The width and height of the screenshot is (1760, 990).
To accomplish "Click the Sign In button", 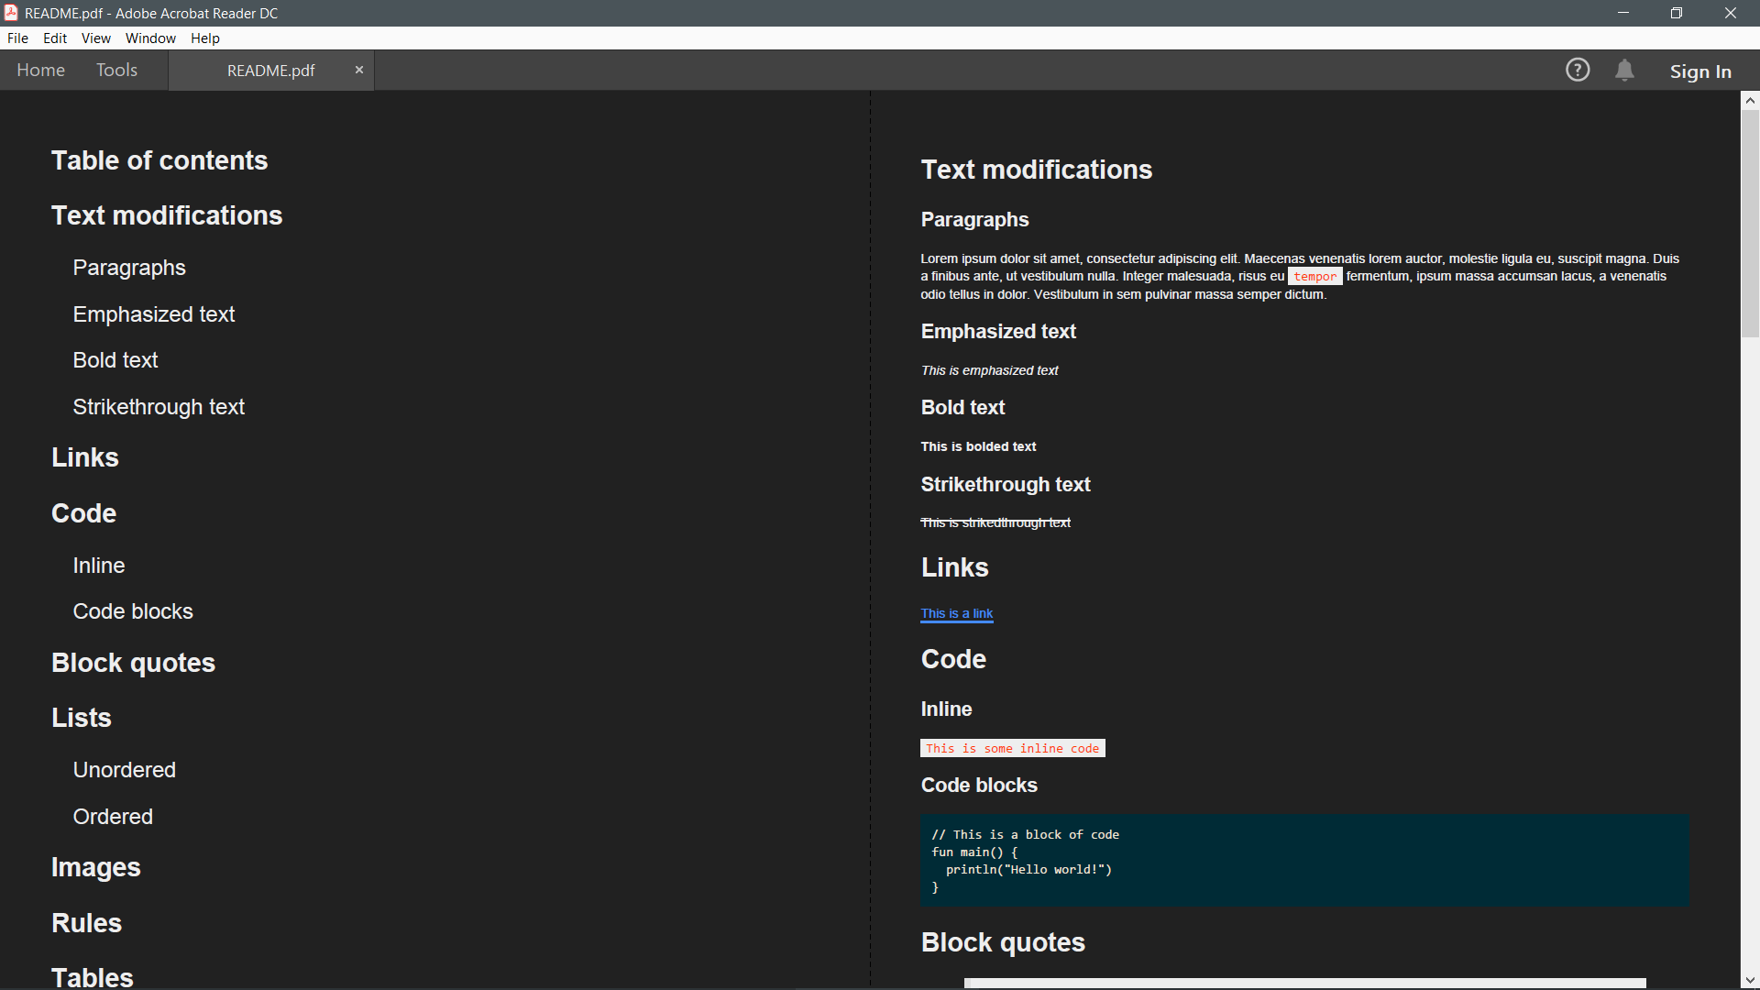I will click(1700, 71).
